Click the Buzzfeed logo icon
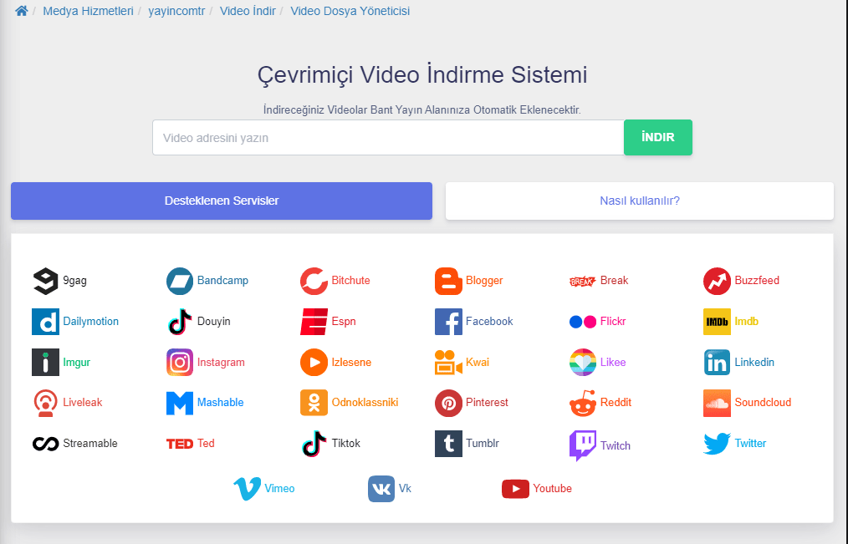 (717, 281)
